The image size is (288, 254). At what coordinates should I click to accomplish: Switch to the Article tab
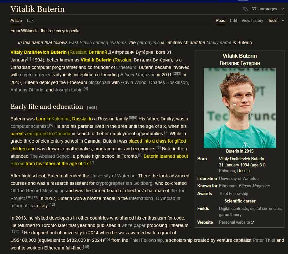tap(16, 21)
